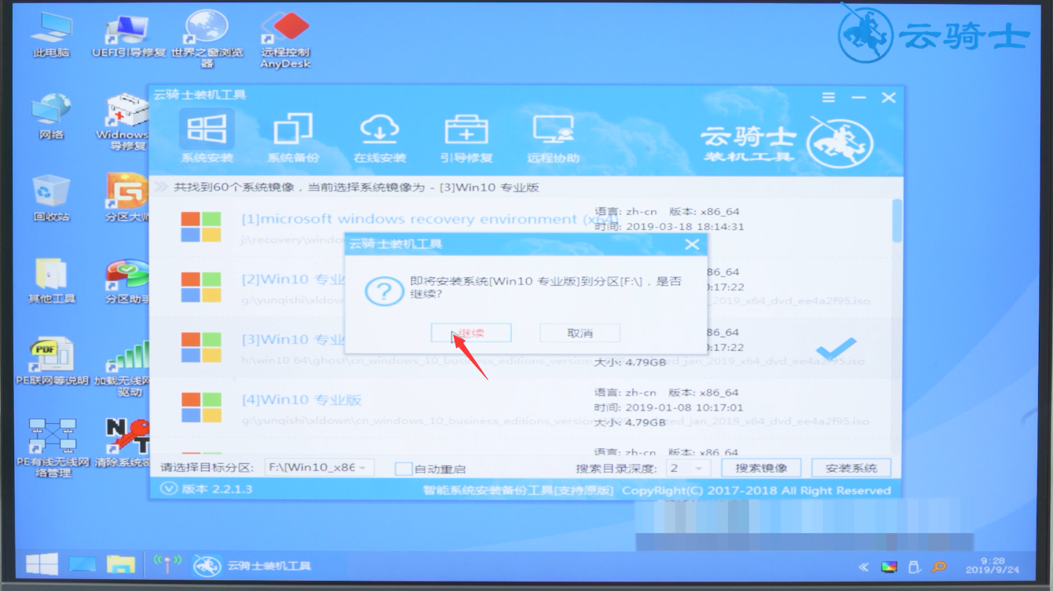Click the USB device icon in the system tray

pos(914,567)
